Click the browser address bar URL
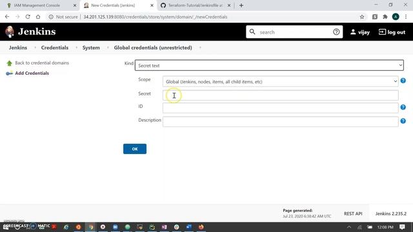The width and height of the screenshot is (413, 232). pyautogui.click(x=156, y=17)
